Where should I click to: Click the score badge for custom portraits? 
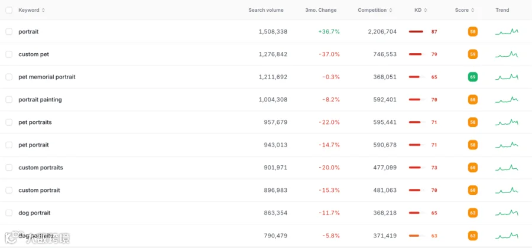tap(473, 167)
